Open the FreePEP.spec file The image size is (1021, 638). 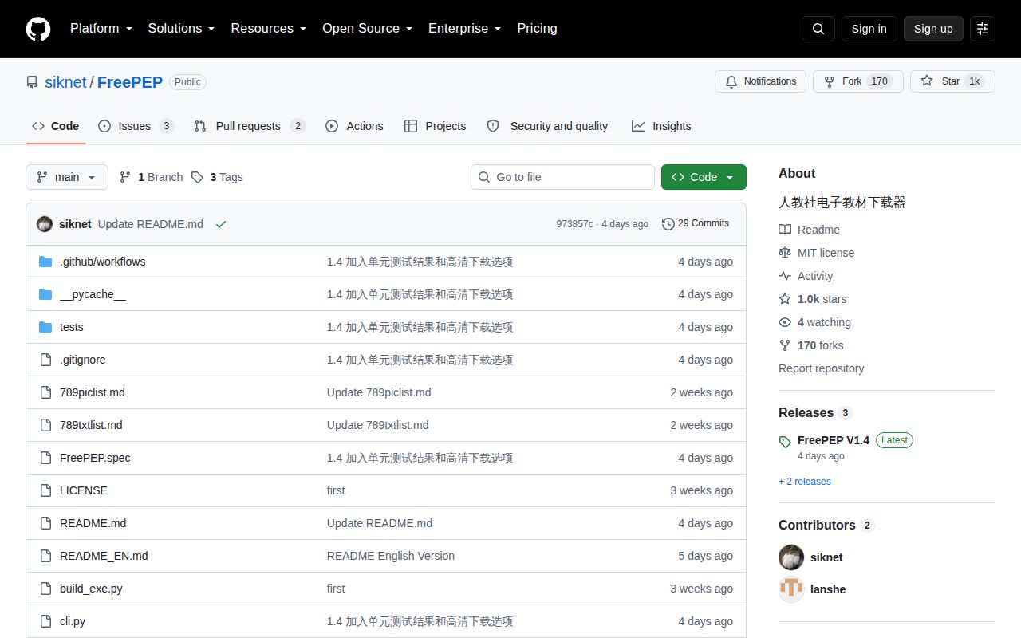click(95, 458)
